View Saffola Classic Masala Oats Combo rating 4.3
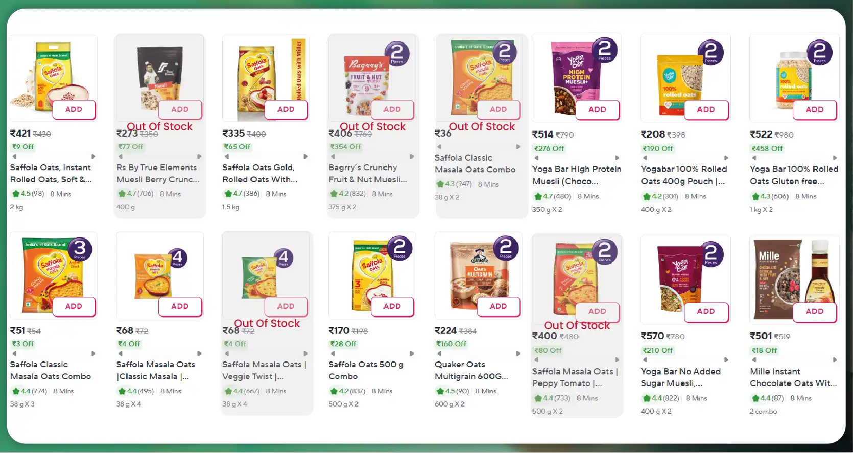The height and width of the screenshot is (453, 853). (454, 184)
